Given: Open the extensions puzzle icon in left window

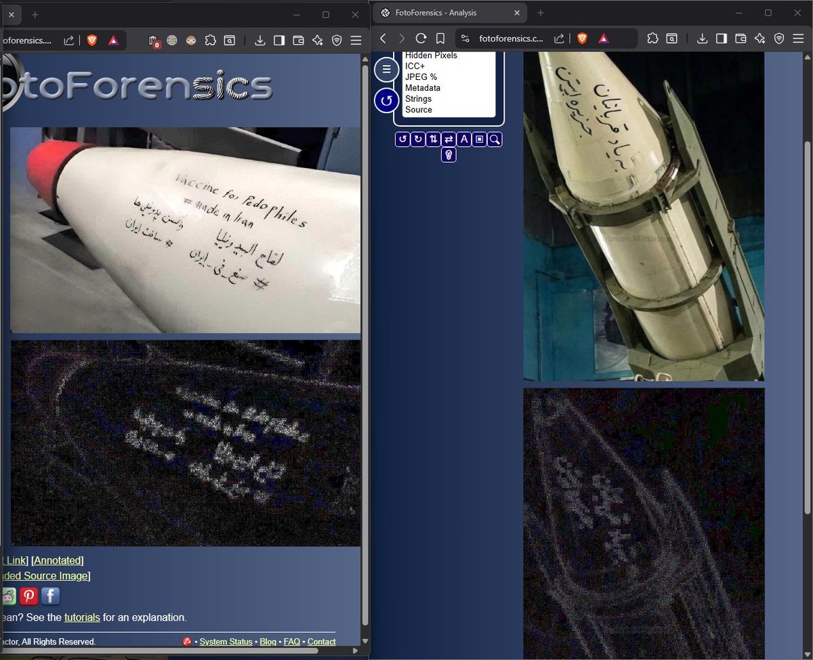Looking at the screenshot, I should click(x=210, y=41).
